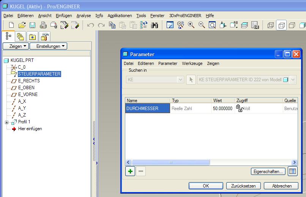Screen dimensions: 306x197
Task: Confirm the dialog with OK
Action: pos(206,186)
